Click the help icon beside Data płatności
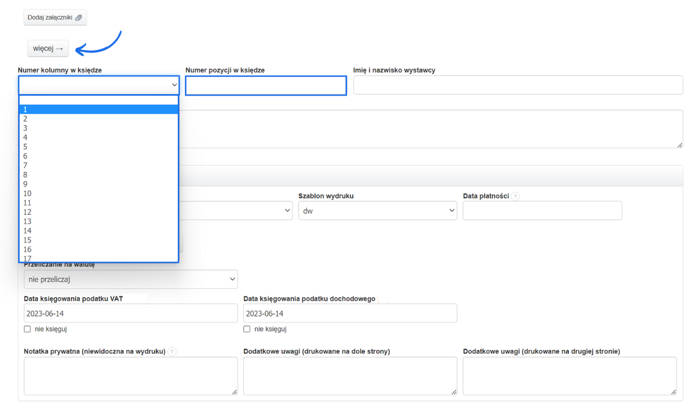The image size is (687, 407). click(x=515, y=196)
